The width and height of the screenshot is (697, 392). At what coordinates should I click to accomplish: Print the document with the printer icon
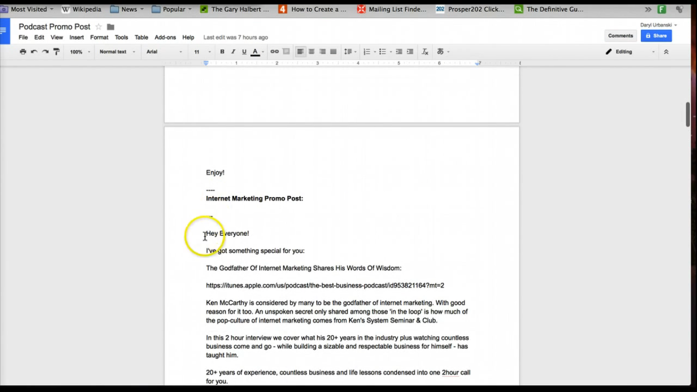(23, 52)
